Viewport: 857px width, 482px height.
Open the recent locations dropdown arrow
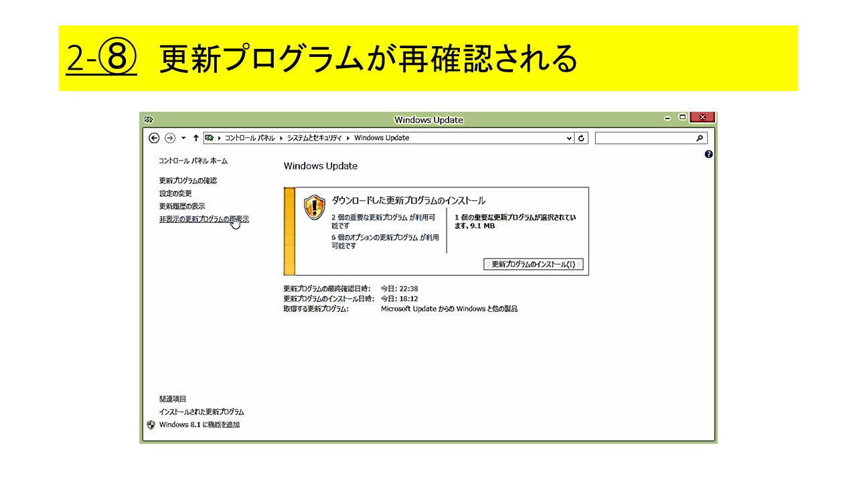coord(183,138)
